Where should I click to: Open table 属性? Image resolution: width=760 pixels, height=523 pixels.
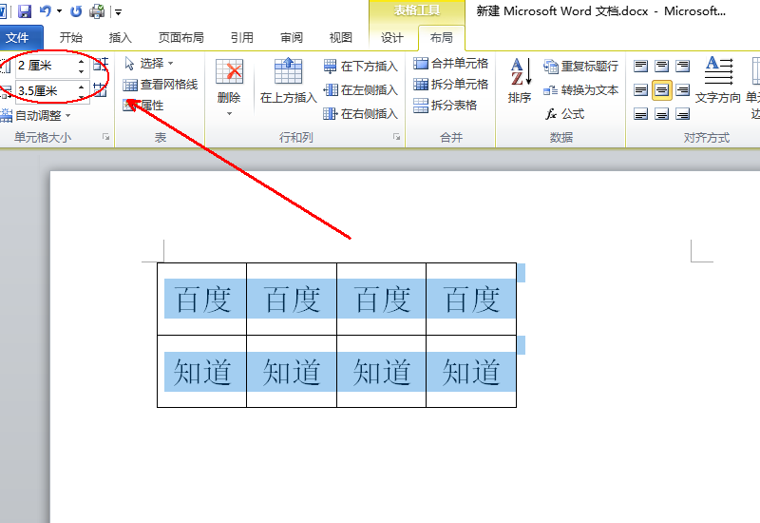(143, 106)
